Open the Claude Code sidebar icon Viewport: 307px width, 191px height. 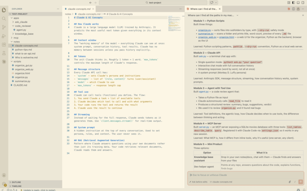(4, 62)
